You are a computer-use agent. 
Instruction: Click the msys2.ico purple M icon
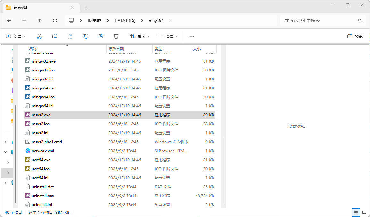[28, 124]
